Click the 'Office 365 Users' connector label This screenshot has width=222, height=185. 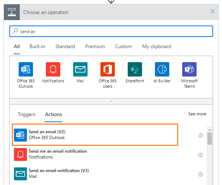point(108,83)
